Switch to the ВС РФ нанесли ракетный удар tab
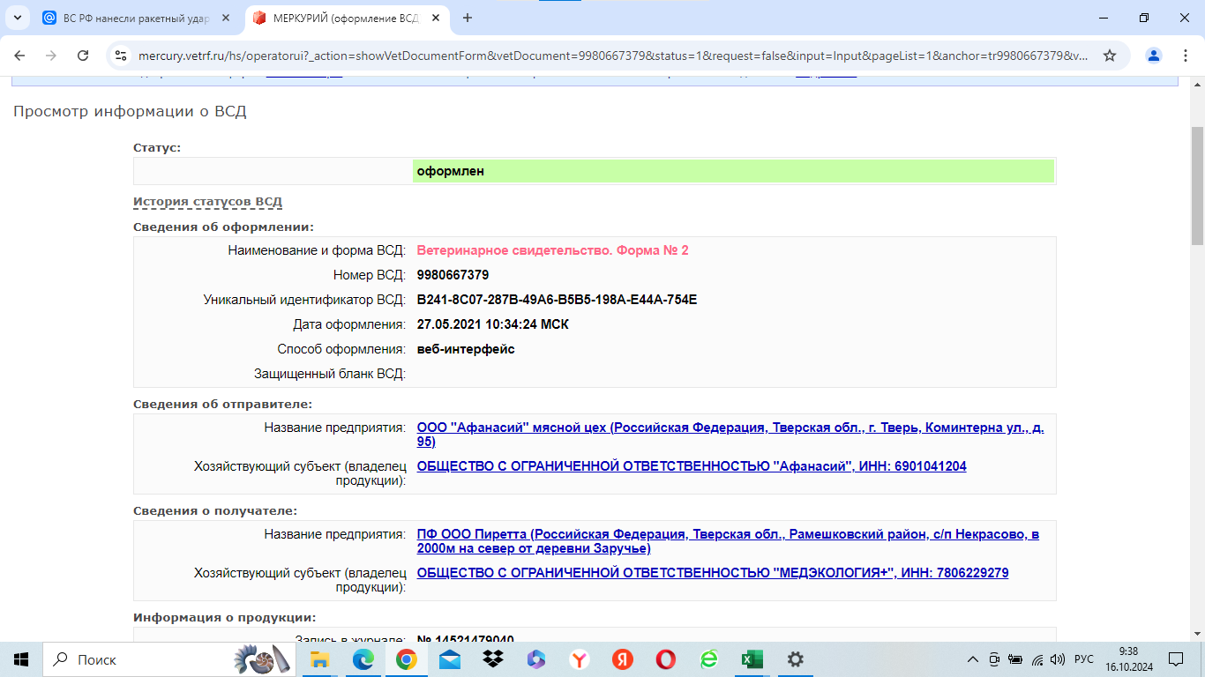Viewport: 1205px width, 677px height. [x=137, y=18]
